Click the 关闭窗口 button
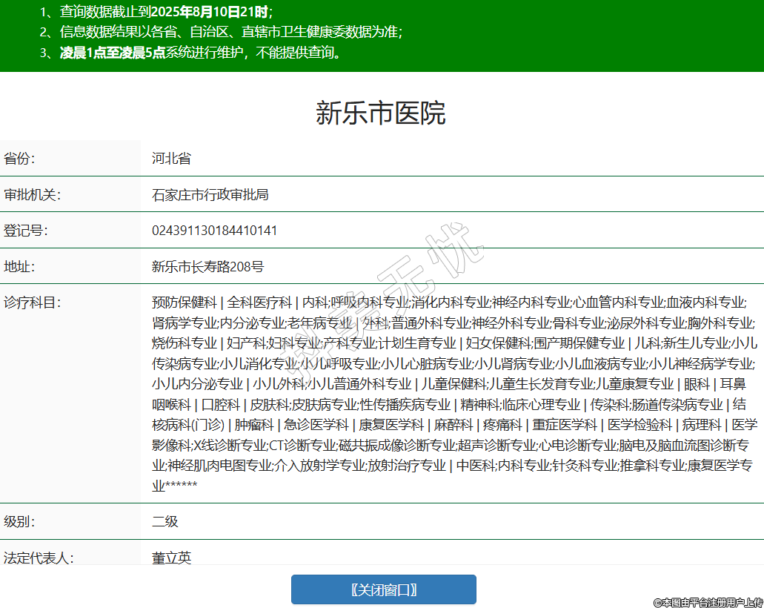This screenshot has width=764, height=608. 383,589
